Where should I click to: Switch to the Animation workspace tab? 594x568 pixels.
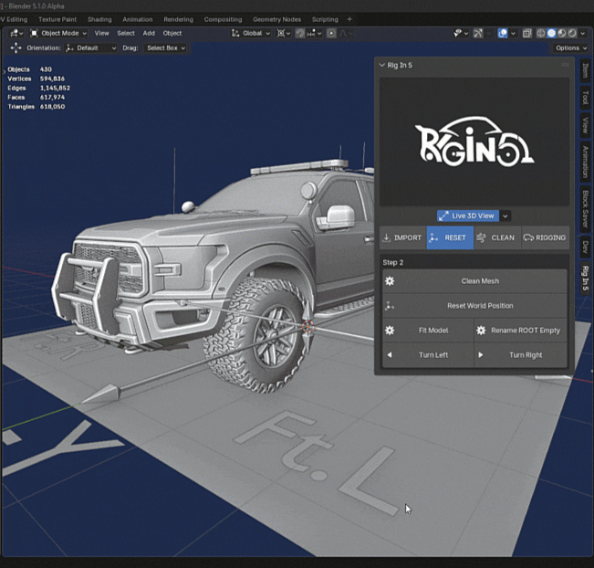tap(138, 19)
